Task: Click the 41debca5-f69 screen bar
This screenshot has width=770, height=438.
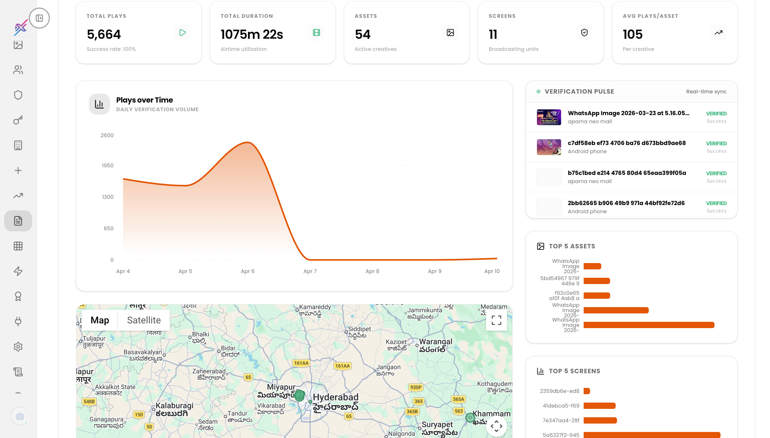Action: tap(599, 406)
